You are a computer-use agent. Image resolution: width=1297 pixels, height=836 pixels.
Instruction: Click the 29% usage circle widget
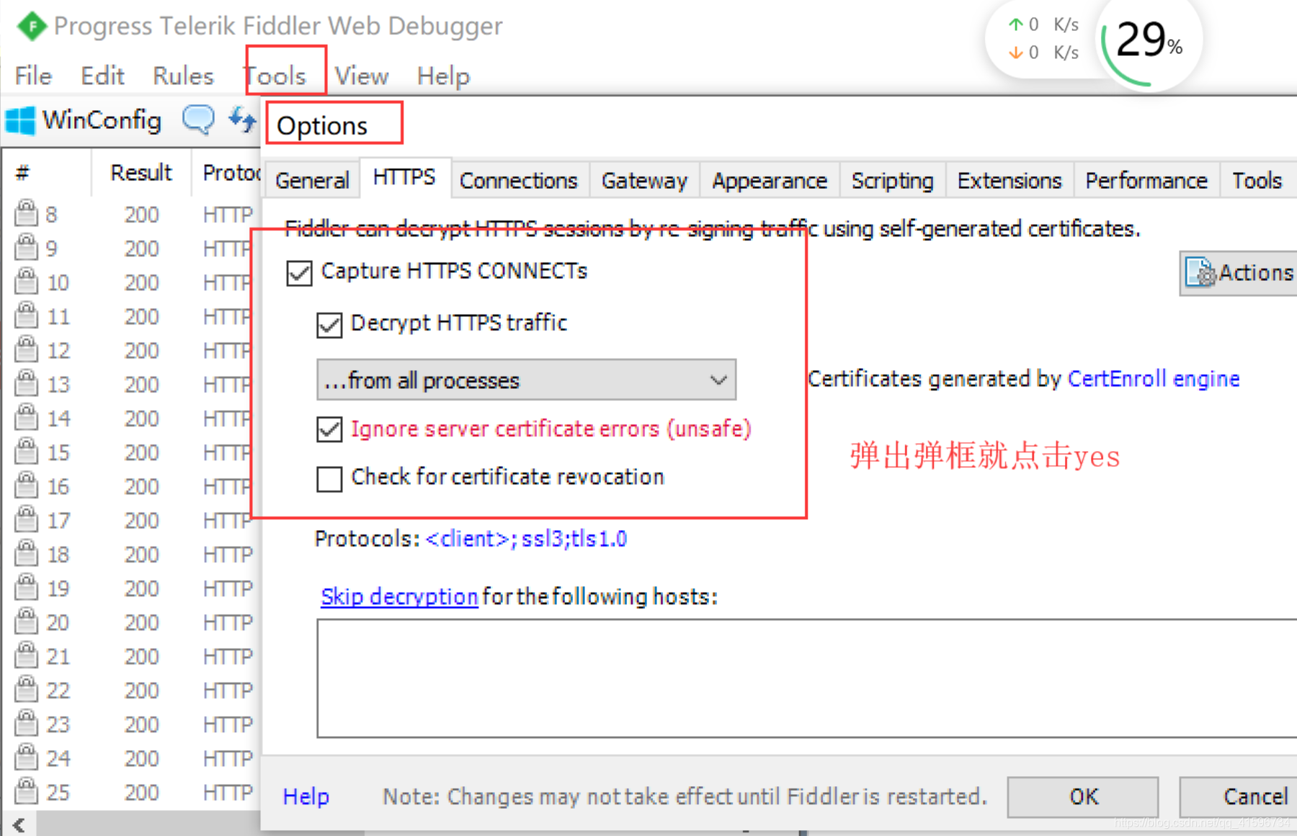click(1149, 42)
